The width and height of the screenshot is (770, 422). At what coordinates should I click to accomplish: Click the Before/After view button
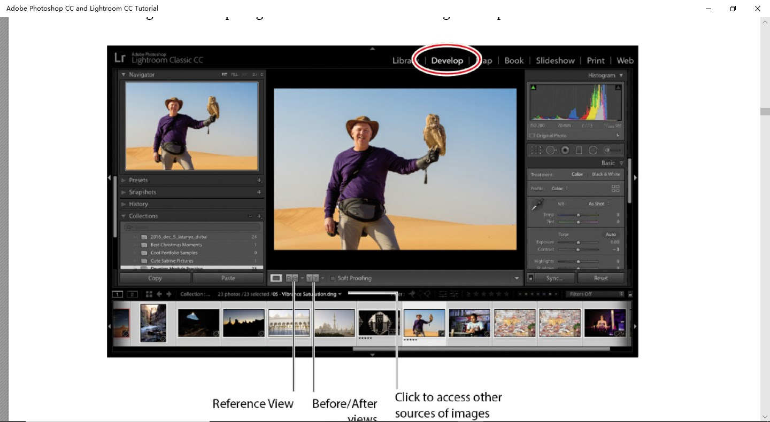(x=313, y=278)
